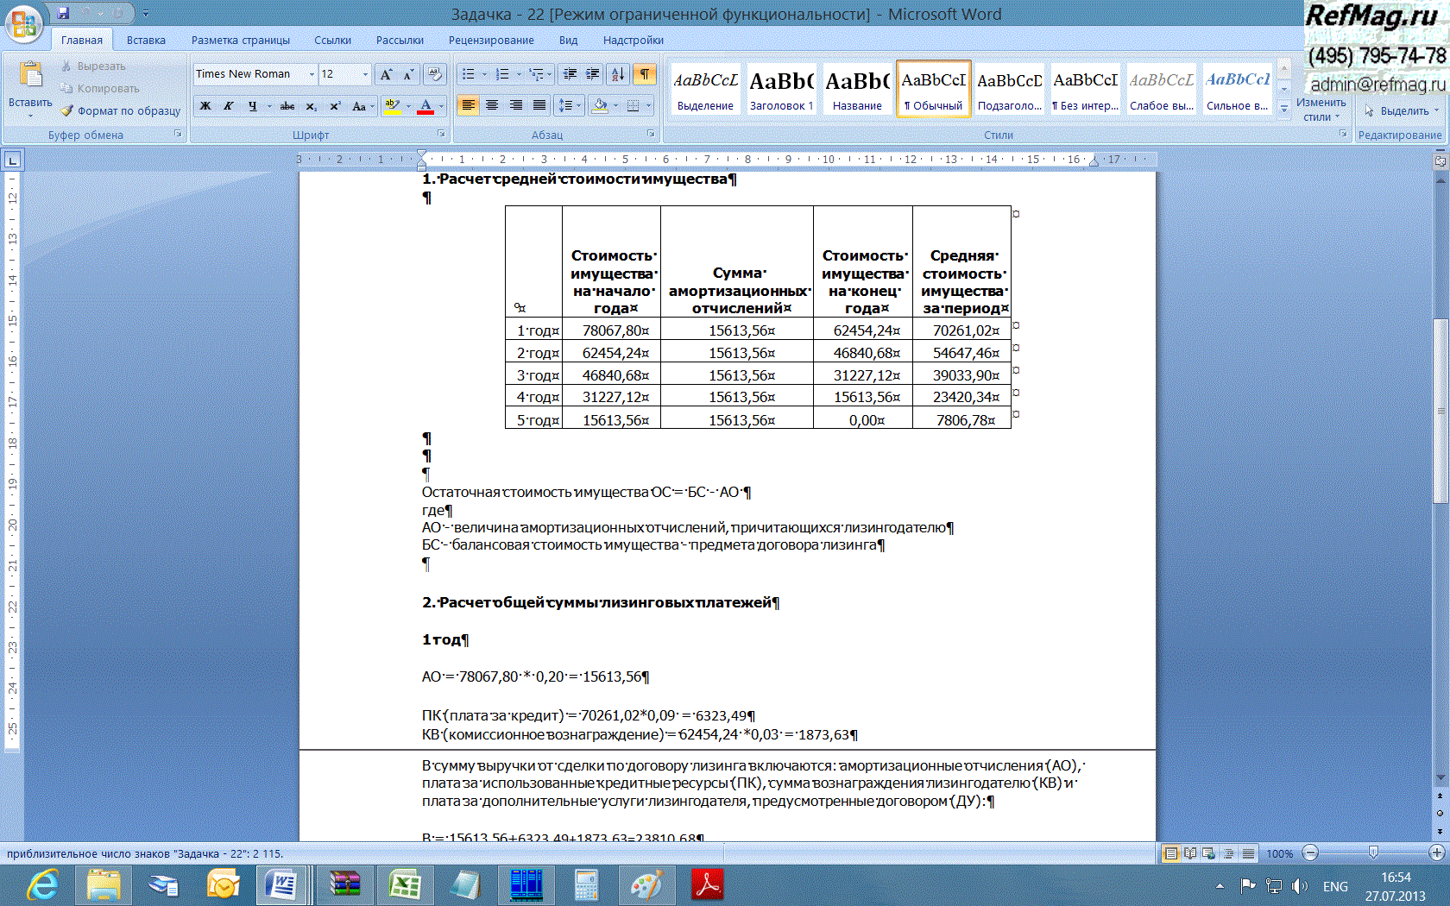Click the Paste (Вставить) icon
Image resolution: width=1450 pixels, height=906 pixels.
click(30, 78)
